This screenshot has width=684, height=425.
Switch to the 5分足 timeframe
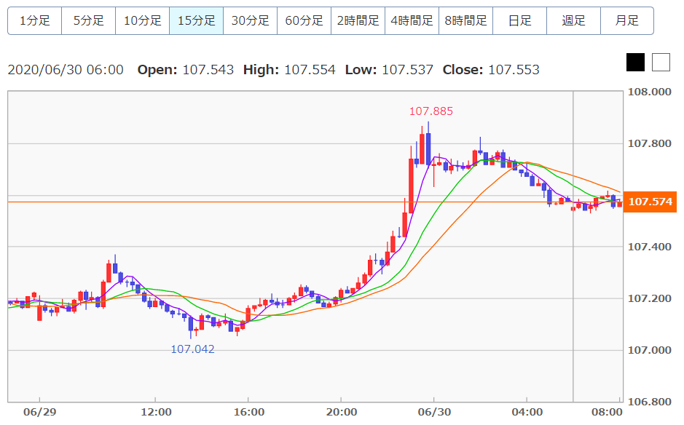pos(89,20)
